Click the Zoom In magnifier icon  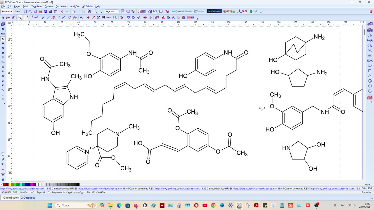pos(95,11)
